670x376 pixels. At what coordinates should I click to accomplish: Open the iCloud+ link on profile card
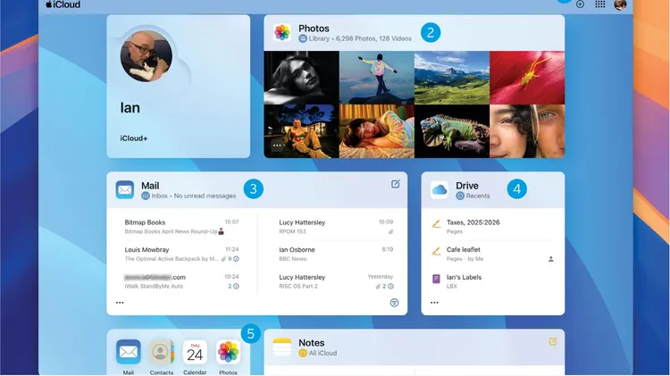click(x=134, y=138)
